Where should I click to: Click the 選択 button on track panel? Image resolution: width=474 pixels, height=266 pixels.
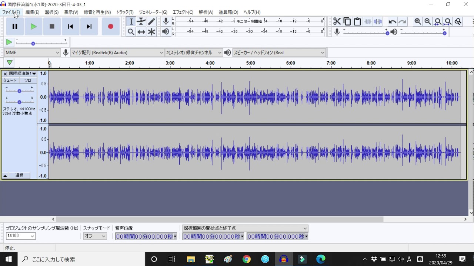(x=19, y=175)
